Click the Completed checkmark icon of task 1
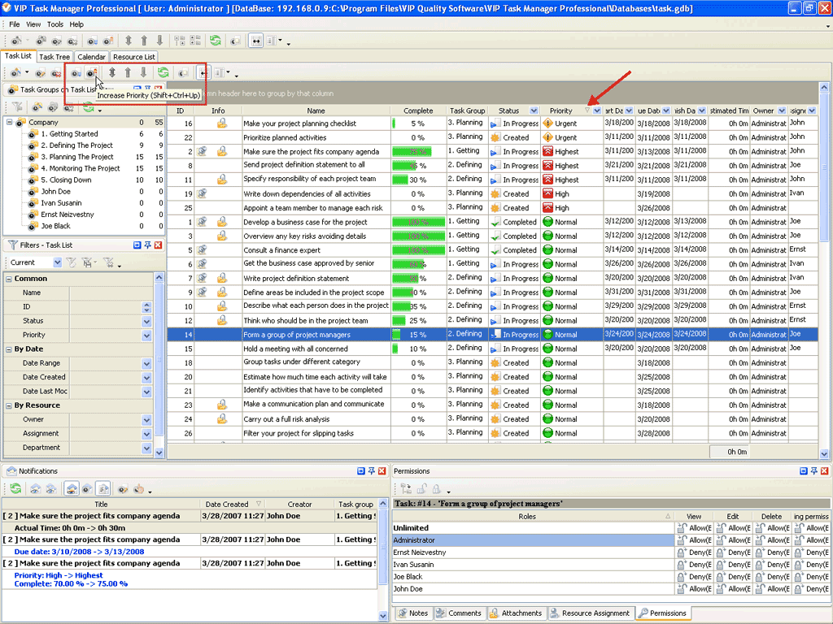833x624 pixels. [495, 222]
